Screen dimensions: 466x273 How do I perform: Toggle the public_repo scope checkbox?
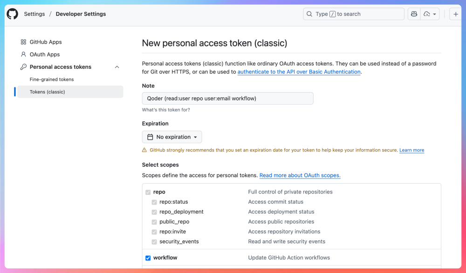pos(154,222)
